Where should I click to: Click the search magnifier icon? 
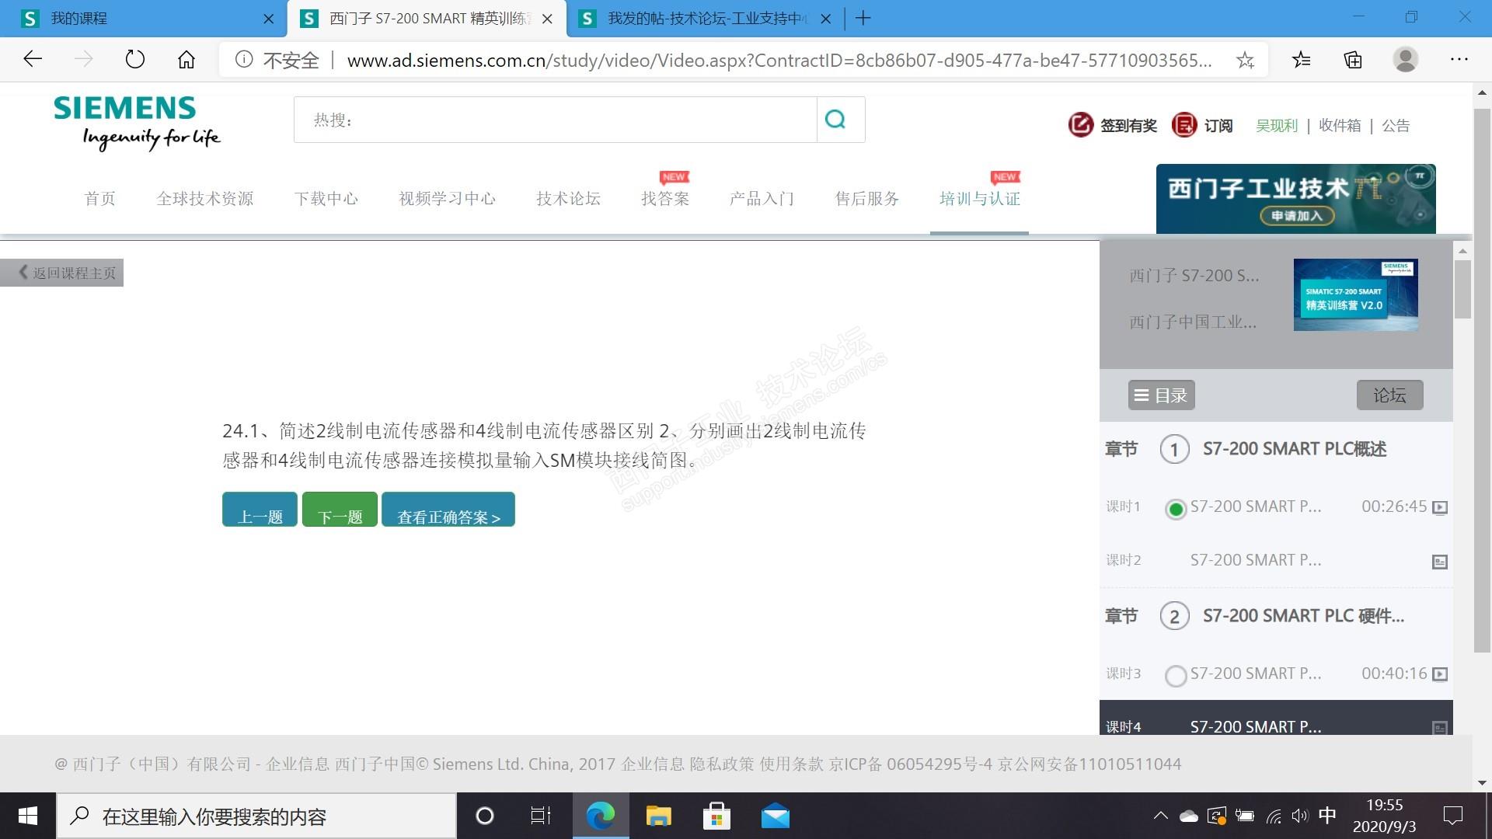[836, 120]
